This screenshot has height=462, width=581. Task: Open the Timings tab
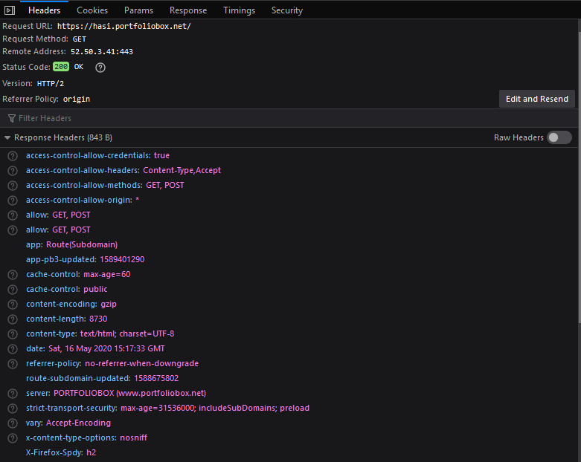click(x=239, y=10)
